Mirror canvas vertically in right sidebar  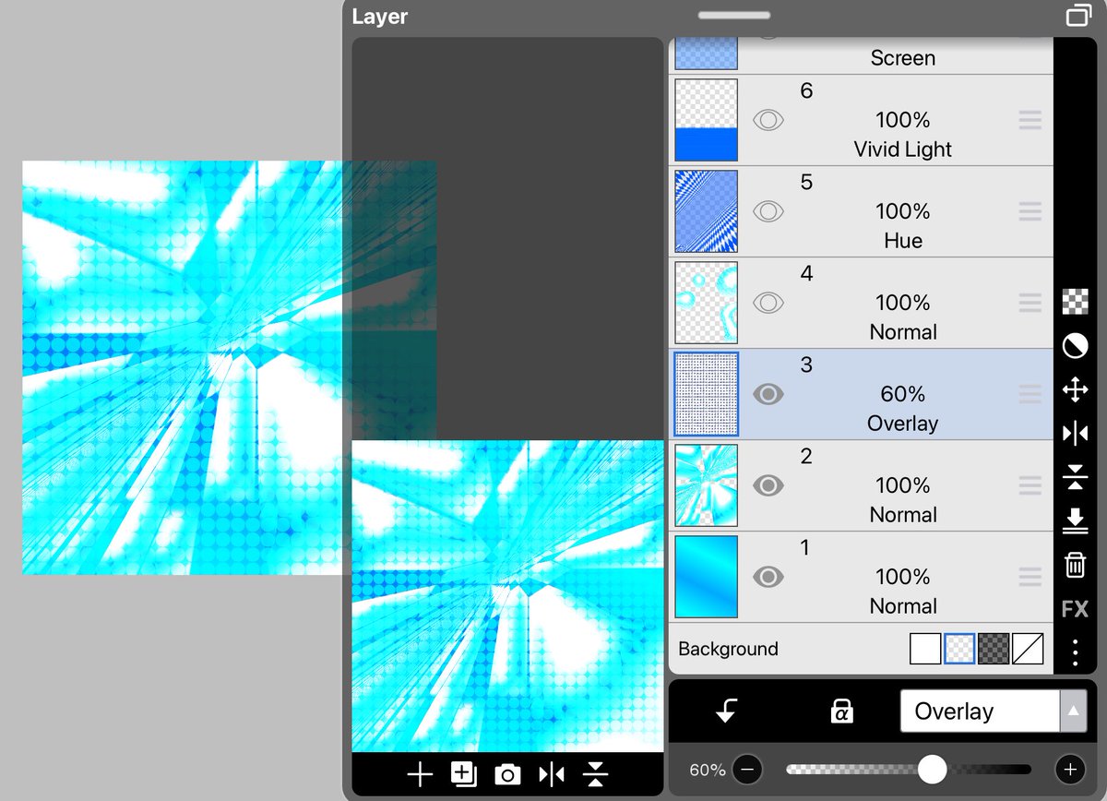1076,477
